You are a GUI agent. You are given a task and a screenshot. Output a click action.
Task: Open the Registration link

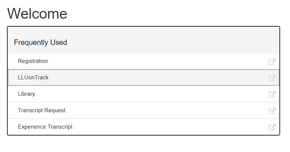(x=33, y=61)
